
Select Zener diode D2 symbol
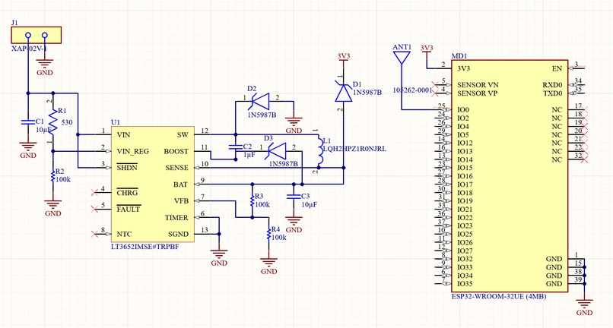[260, 101]
